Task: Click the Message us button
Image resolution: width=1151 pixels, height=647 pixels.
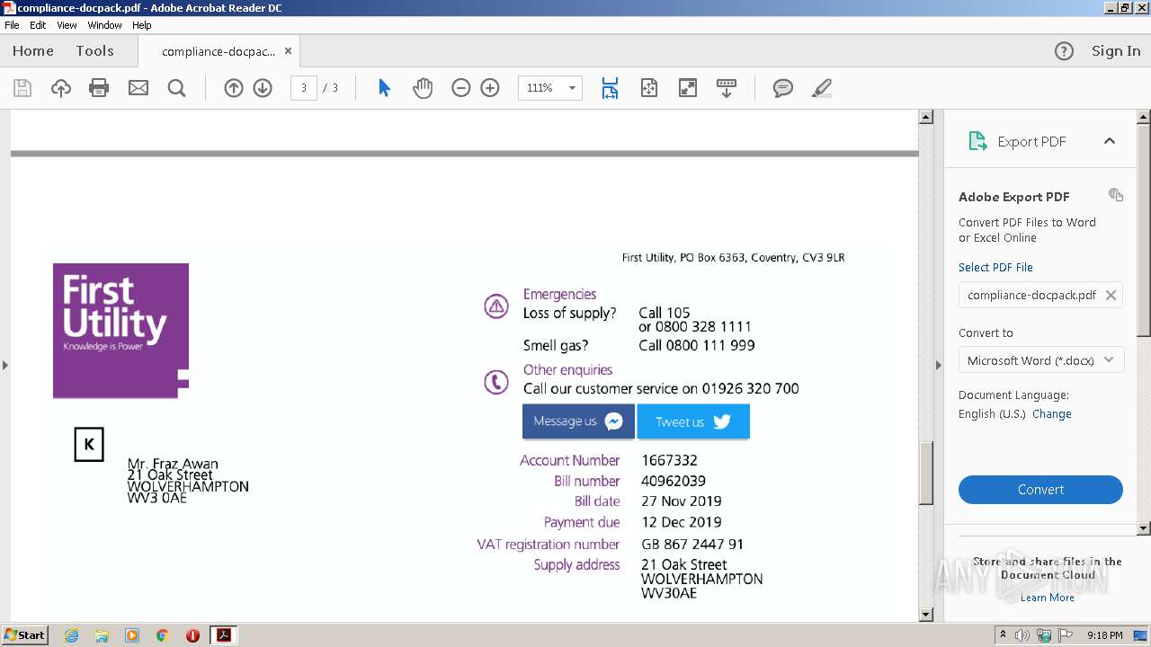Action: pos(578,421)
